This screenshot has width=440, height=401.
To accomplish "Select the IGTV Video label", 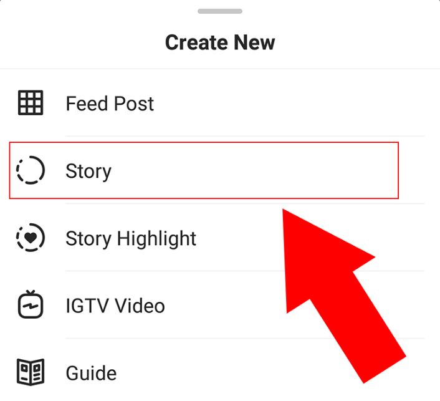I will point(115,306).
